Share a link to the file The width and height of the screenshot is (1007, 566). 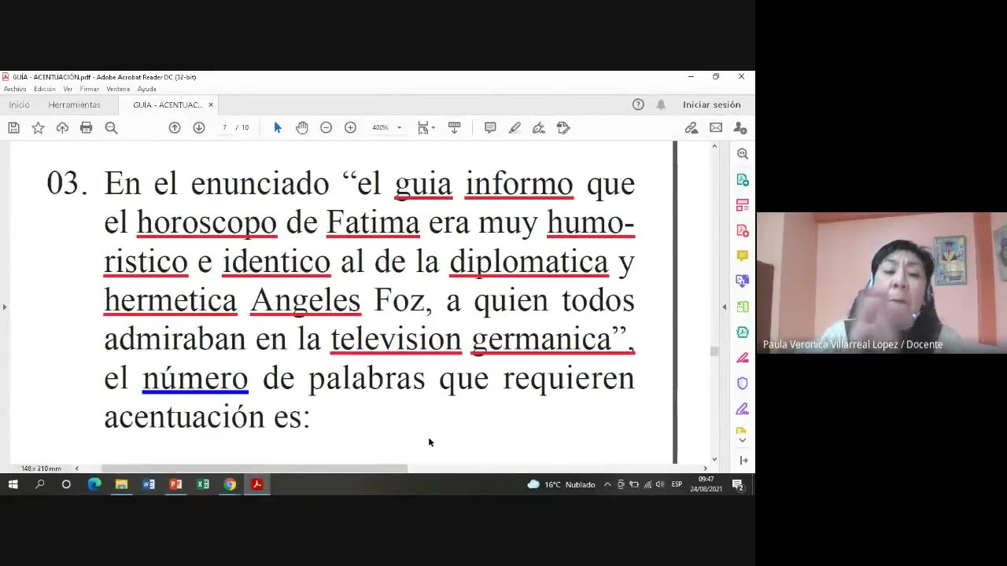[x=692, y=127]
